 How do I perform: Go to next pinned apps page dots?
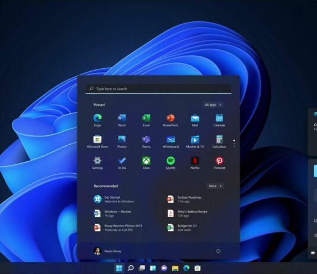click(x=234, y=144)
